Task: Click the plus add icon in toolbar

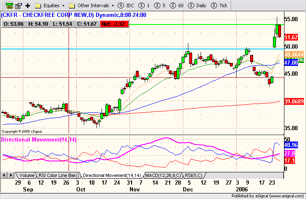Action: [x=28, y=5]
